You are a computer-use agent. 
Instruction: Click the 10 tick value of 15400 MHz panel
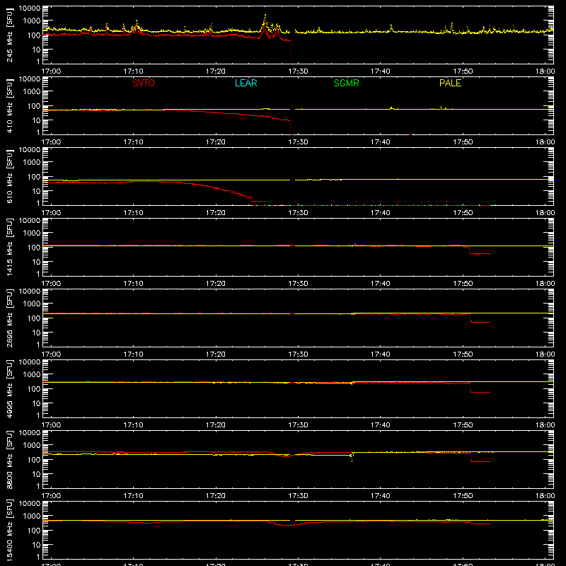click(x=36, y=545)
